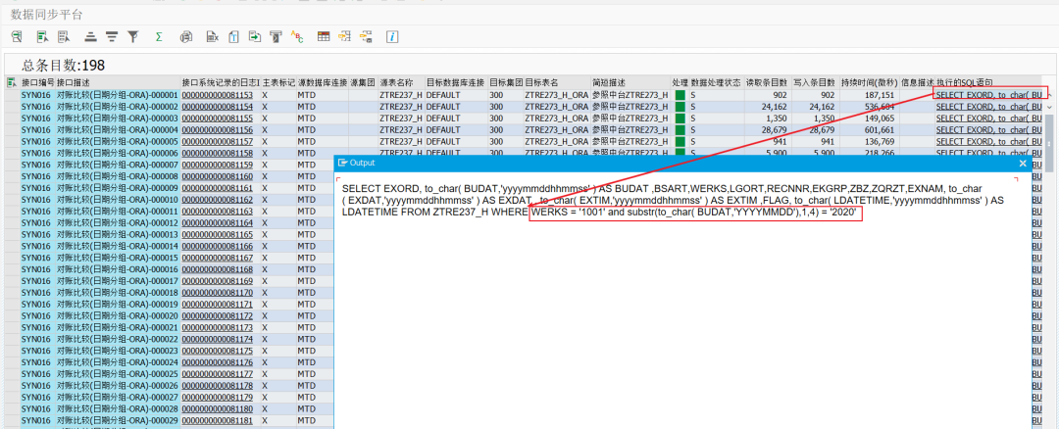Open Change Layout grid icon
The image size is (1059, 429).
click(x=324, y=36)
